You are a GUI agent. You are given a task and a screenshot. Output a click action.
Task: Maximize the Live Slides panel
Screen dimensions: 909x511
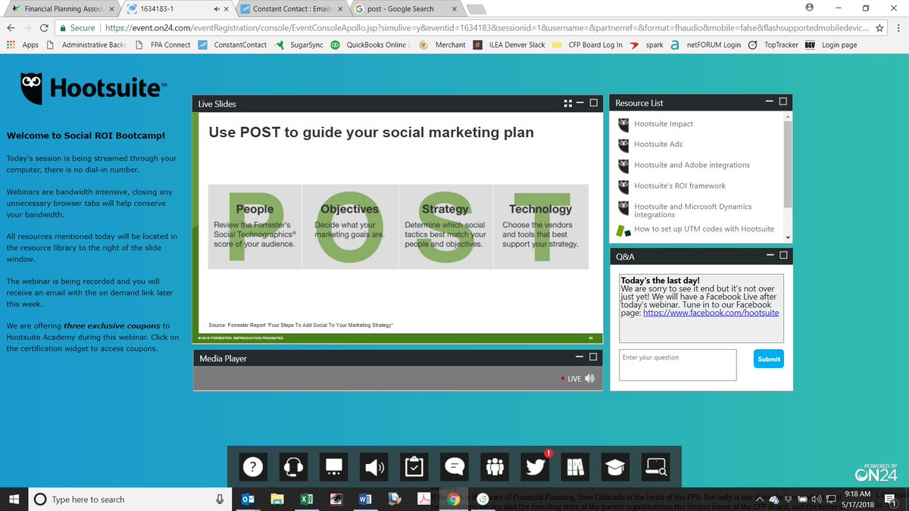pyautogui.click(x=594, y=103)
